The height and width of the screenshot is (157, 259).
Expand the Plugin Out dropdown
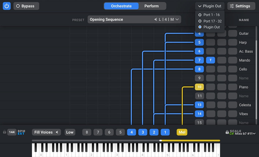pyautogui.click(x=210, y=6)
